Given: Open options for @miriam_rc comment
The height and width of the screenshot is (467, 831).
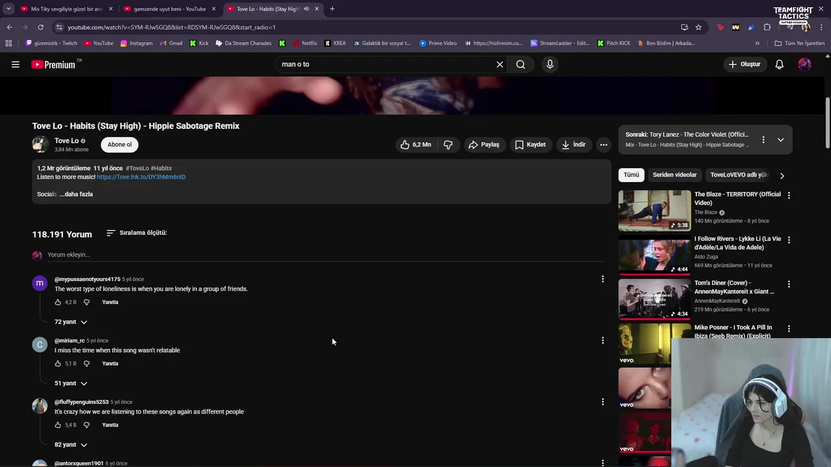Looking at the screenshot, I should pyautogui.click(x=602, y=341).
